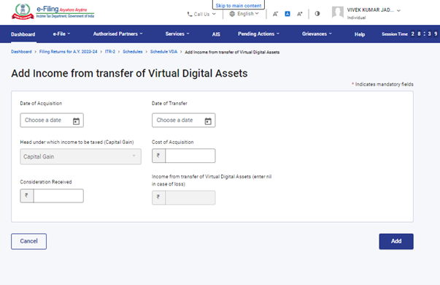The height and width of the screenshot is (285, 440).
Task: Click the language globe icon
Action: [232, 14]
